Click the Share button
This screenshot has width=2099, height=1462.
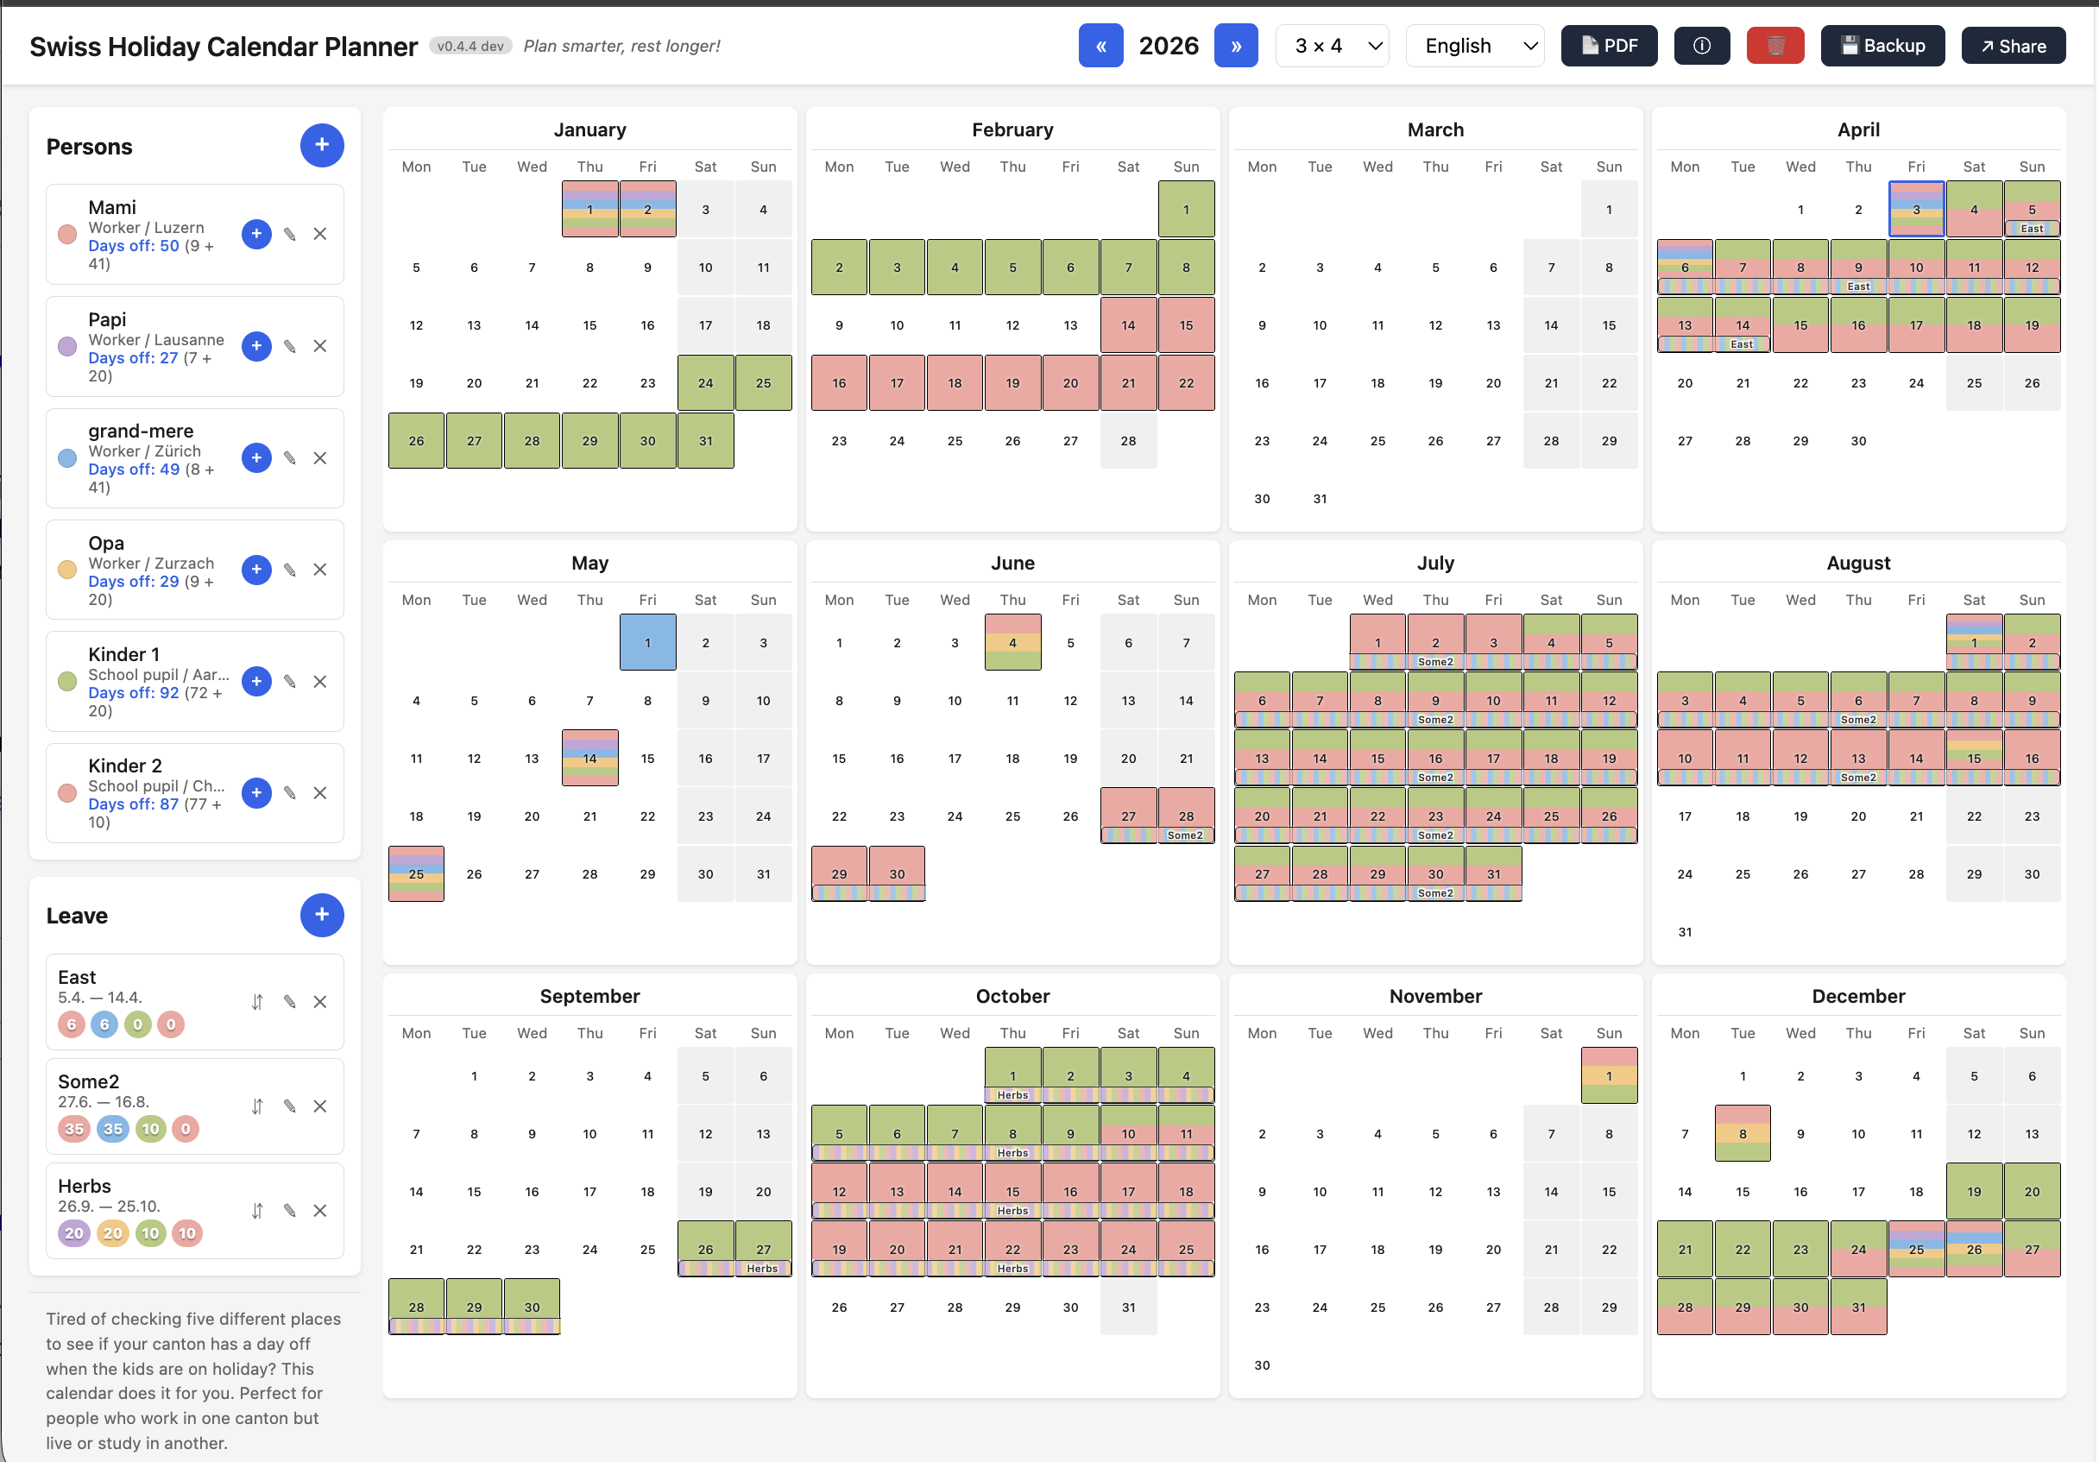point(2013,45)
